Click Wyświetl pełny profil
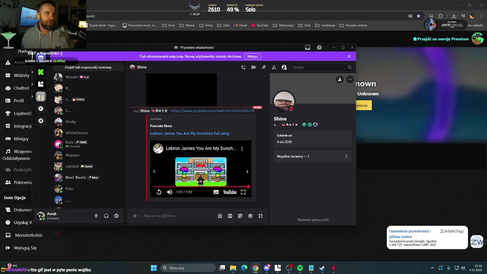Screen dimensions: 487x274 click(x=313, y=220)
